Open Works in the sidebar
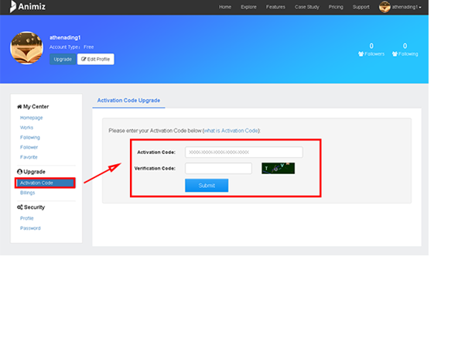475x356 pixels. pos(26,128)
